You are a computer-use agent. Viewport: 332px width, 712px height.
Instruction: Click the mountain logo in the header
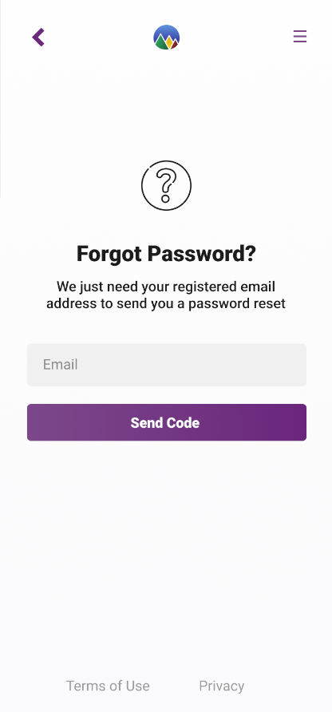tap(166, 38)
